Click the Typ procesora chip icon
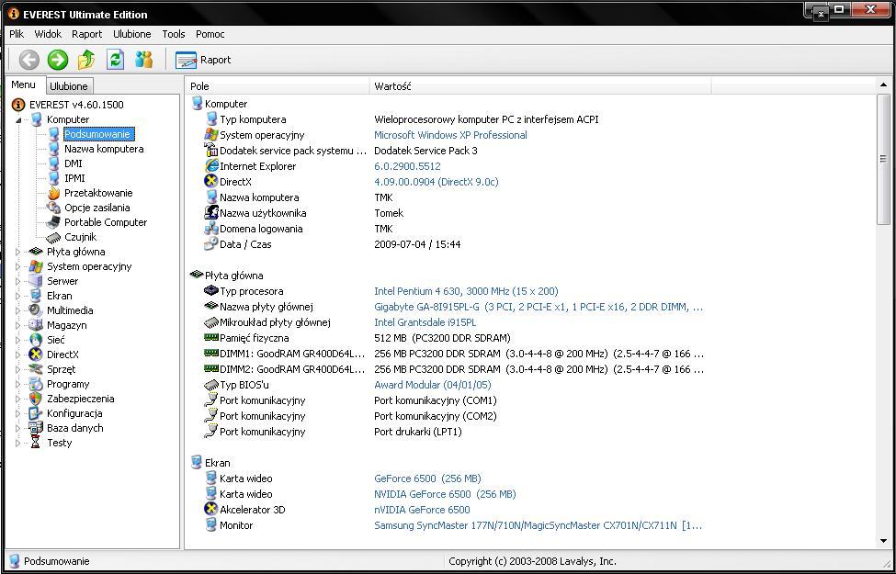Screen dimensions: 896x574 210,291
